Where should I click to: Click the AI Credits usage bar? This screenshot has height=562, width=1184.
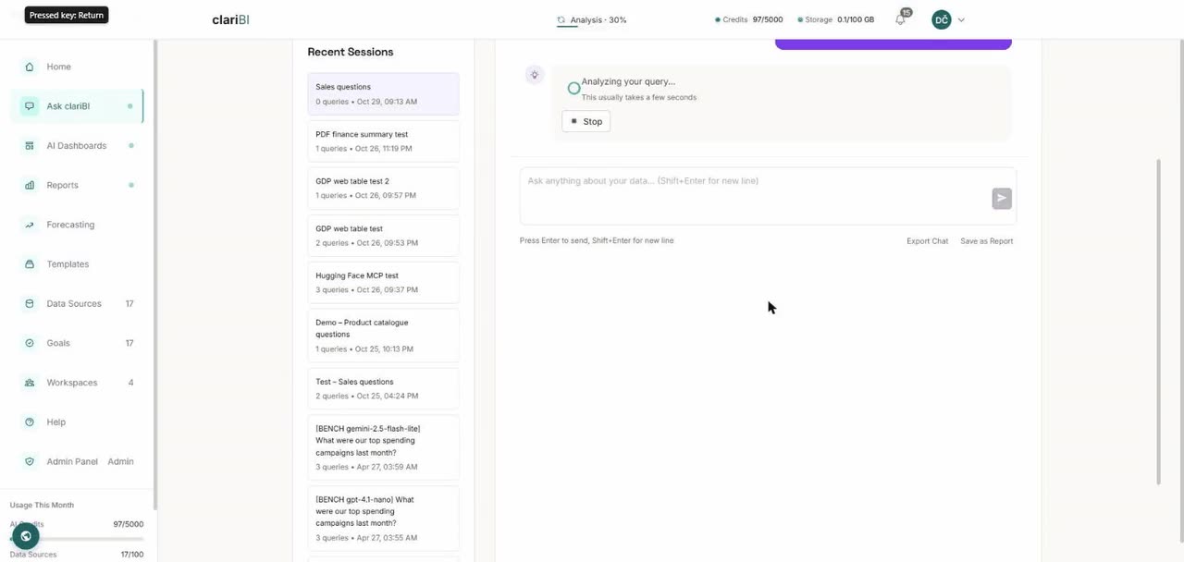(x=77, y=538)
